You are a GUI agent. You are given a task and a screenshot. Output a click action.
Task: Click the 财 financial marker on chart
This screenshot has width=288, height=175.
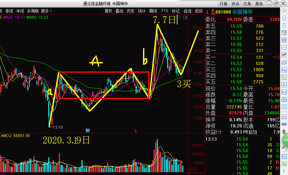(x=88, y=130)
